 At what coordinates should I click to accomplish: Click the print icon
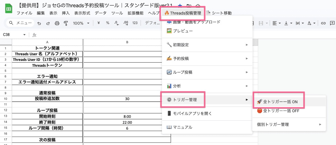[x=57, y=23]
